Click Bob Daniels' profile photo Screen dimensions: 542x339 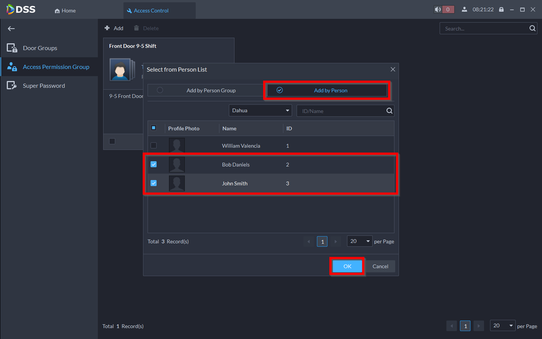click(176, 164)
